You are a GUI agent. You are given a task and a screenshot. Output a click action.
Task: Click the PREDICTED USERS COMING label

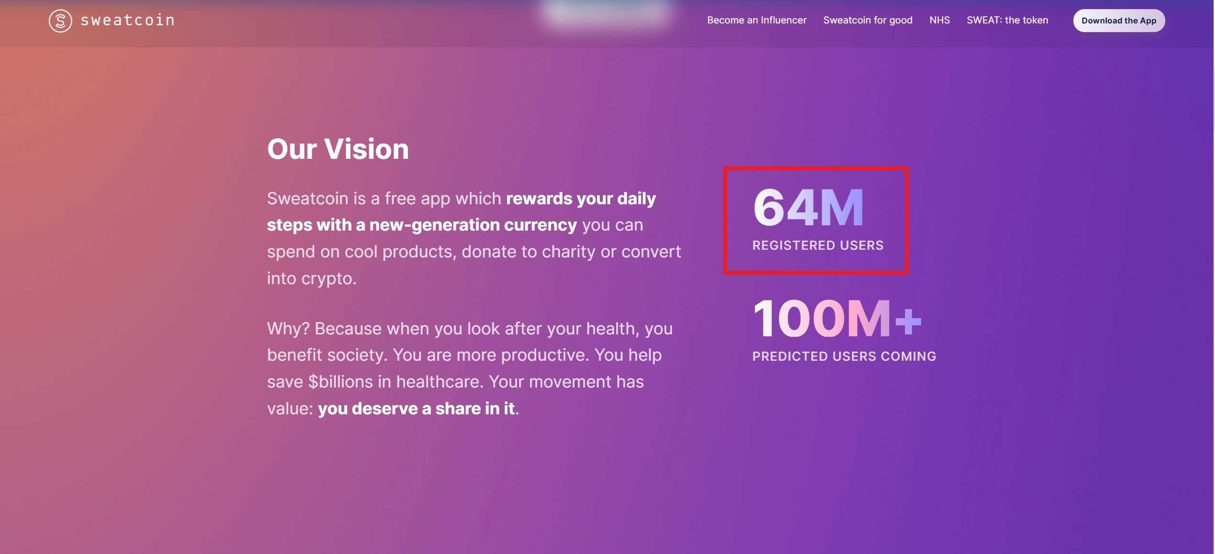click(844, 356)
